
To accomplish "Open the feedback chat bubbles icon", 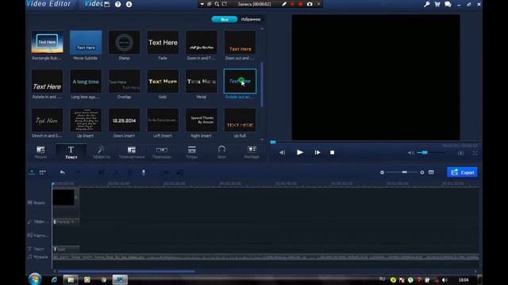I will tap(448, 4).
